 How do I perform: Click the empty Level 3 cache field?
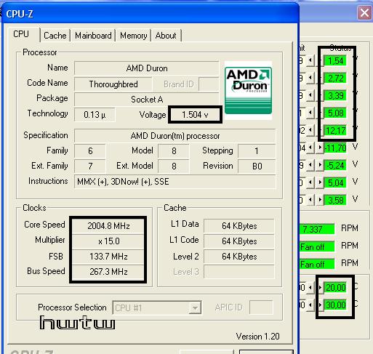(x=239, y=272)
